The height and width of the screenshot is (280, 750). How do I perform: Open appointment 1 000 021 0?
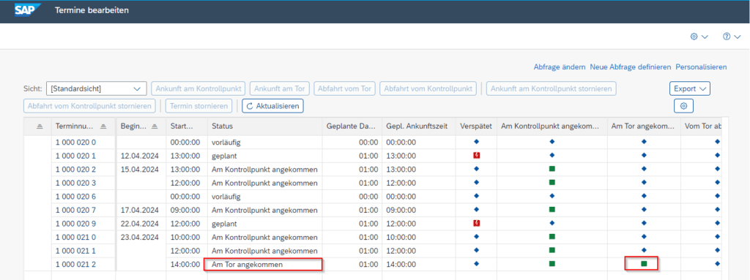[75, 238]
